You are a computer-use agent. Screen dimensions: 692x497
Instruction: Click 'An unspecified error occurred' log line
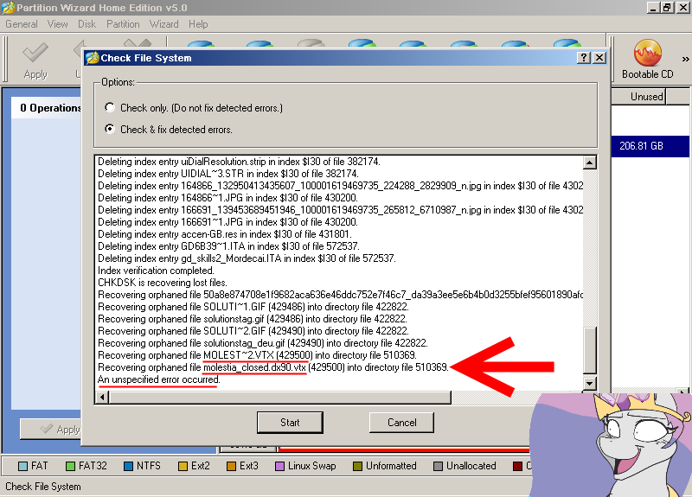159,379
